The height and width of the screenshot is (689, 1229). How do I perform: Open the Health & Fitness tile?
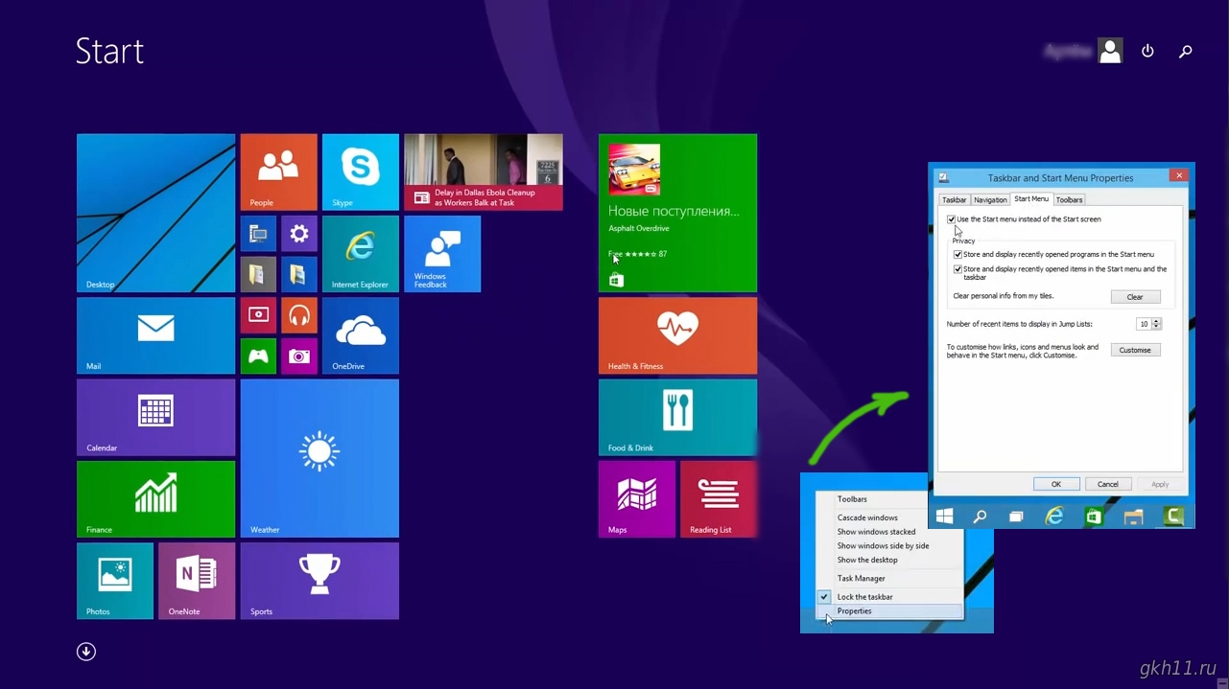pyautogui.click(x=677, y=335)
